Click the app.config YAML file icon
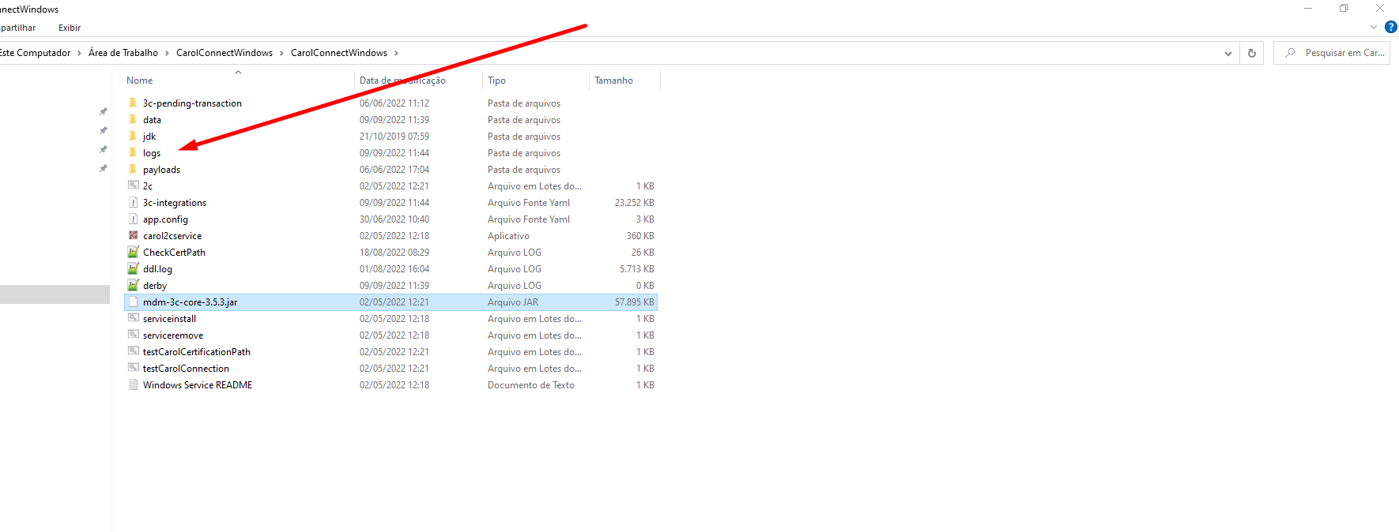The image size is (1399, 532). pos(133,219)
